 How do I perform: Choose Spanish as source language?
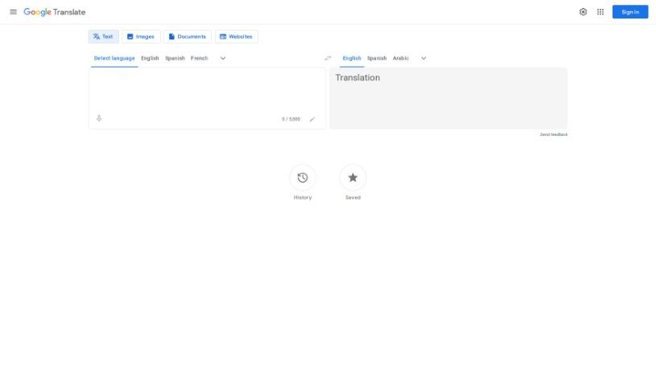[x=175, y=59]
